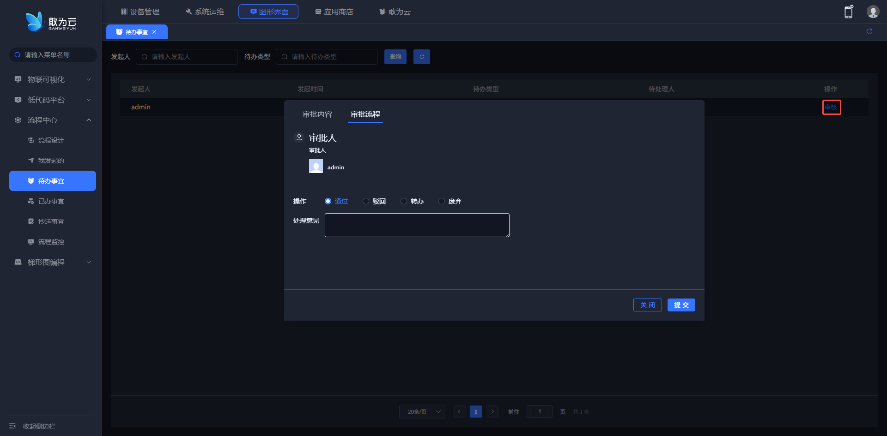Click the 物联可视化 sidebar icon
This screenshot has height=436, width=887.
(x=18, y=79)
